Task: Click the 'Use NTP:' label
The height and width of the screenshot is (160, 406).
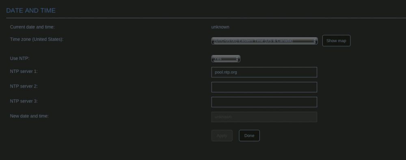Action: (19, 58)
